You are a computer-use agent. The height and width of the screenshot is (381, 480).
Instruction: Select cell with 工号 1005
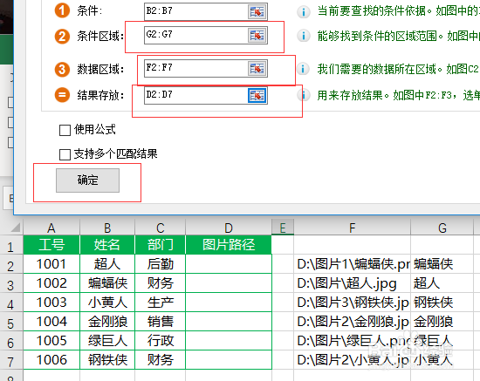pos(51,341)
